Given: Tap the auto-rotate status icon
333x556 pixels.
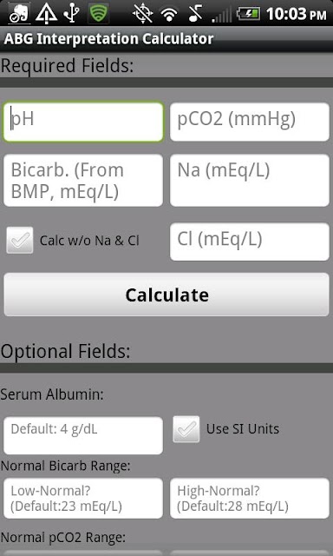Looking at the screenshot, I should pyautogui.click(x=142, y=14).
